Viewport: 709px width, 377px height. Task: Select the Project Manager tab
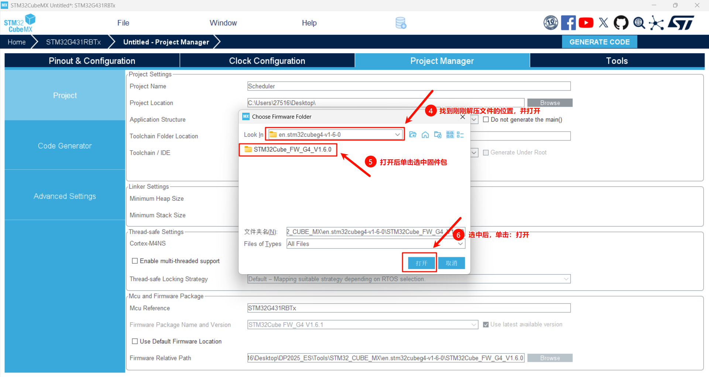pyautogui.click(x=442, y=61)
